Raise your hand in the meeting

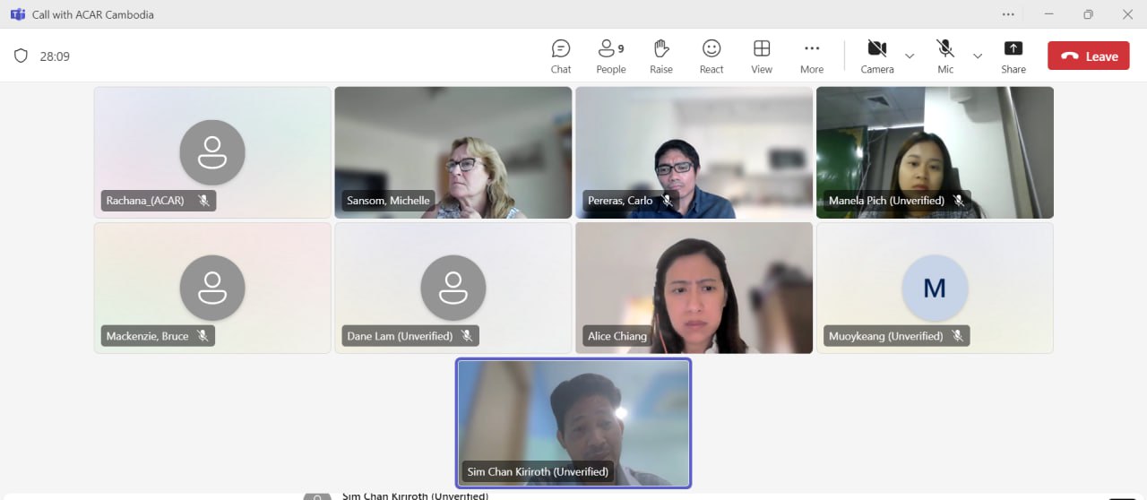pos(661,56)
